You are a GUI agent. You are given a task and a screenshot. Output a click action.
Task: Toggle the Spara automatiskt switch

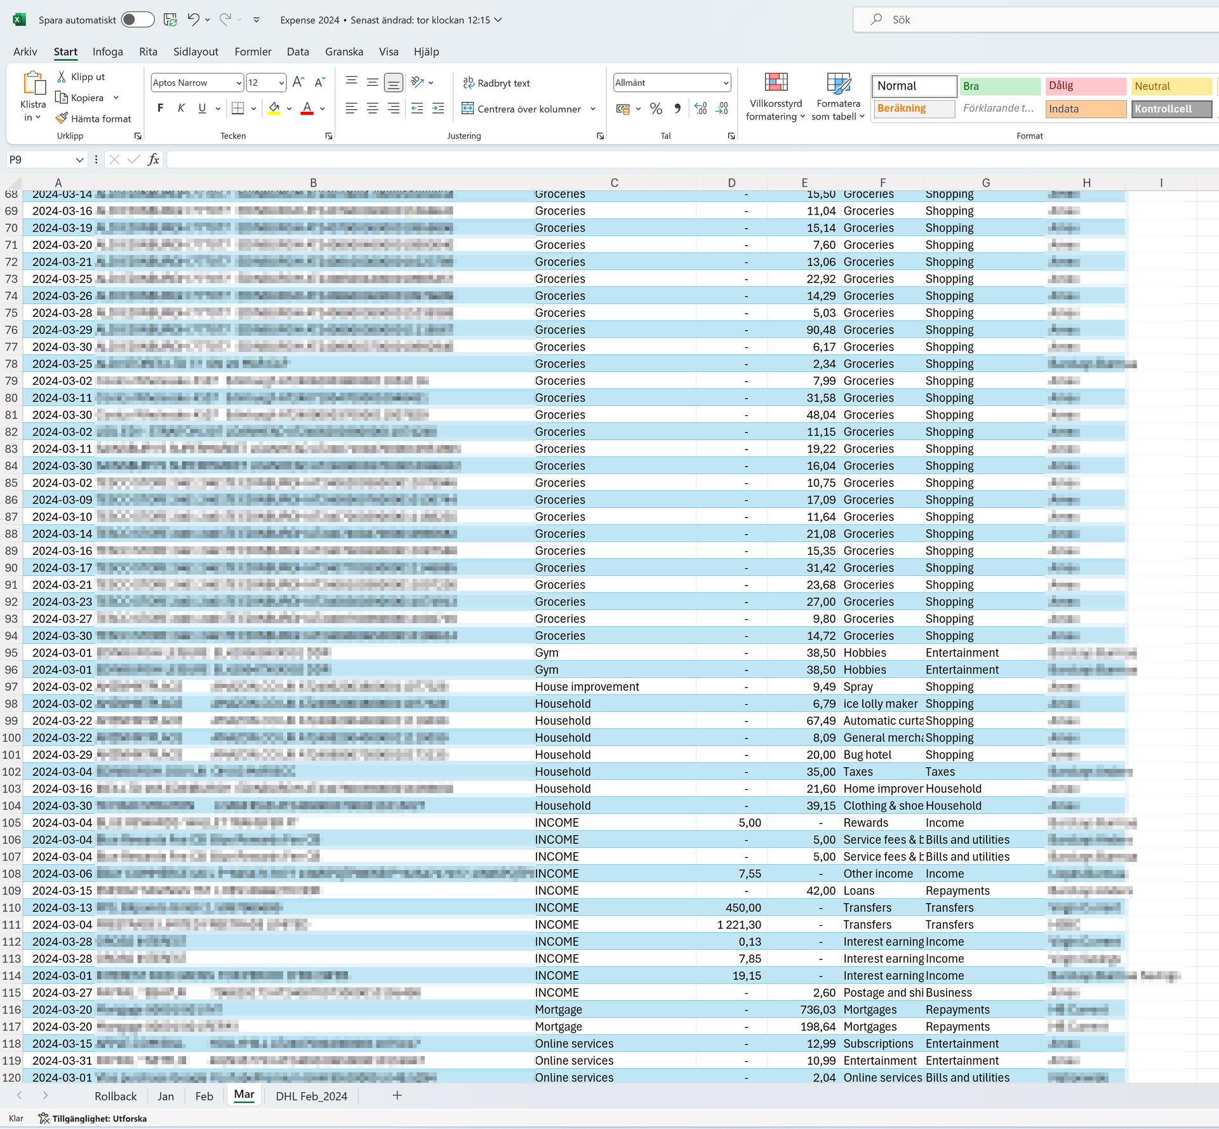pyautogui.click(x=138, y=20)
